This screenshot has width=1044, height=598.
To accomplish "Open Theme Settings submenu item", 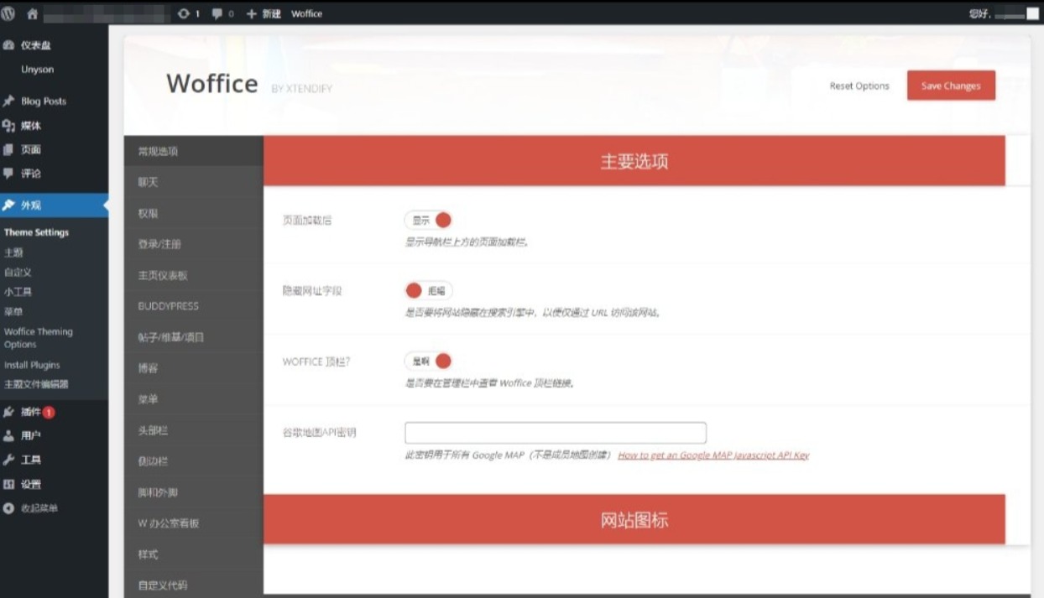I will (x=36, y=232).
